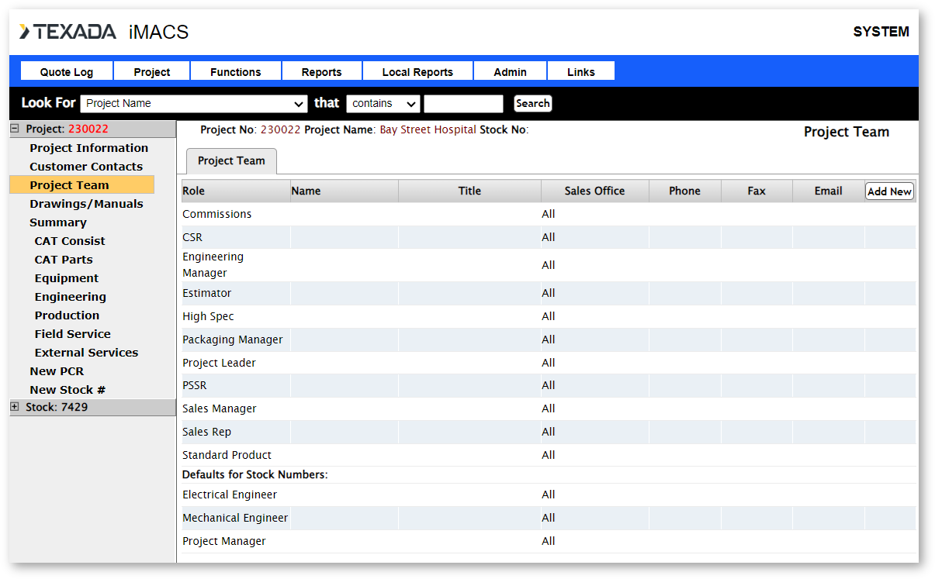Click the search text input box
Viewport: 935px width, 579px height.
(x=463, y=104)
